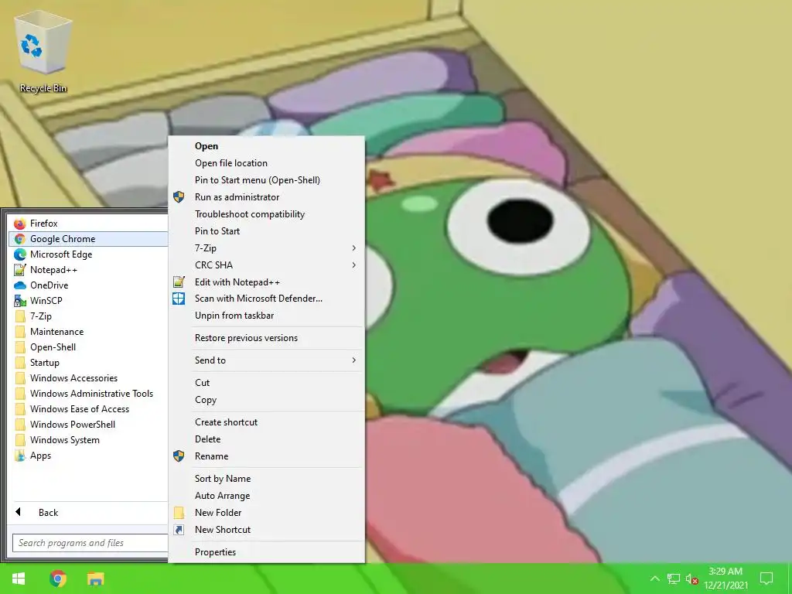Show hidden tray icons chevron
792x594 pixels.
654,579
